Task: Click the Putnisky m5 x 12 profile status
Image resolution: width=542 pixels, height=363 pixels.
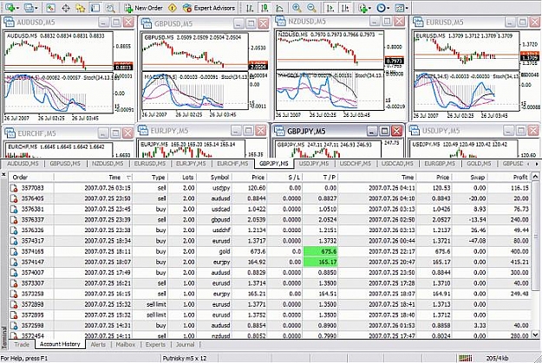Action: [184, 358]
